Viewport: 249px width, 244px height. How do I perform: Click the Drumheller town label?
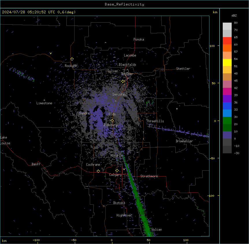pyautogui.click(x=184, y=141)
